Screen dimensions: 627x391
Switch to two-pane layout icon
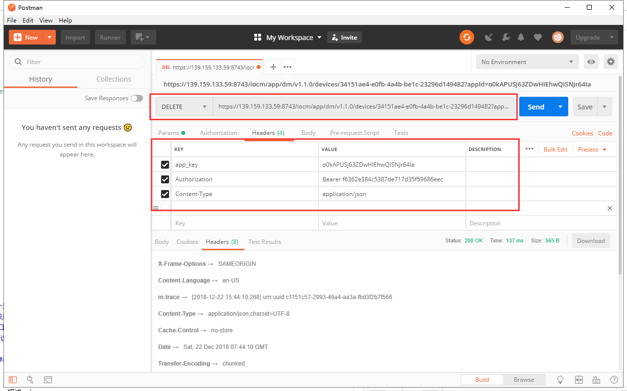tap(579, 380)
